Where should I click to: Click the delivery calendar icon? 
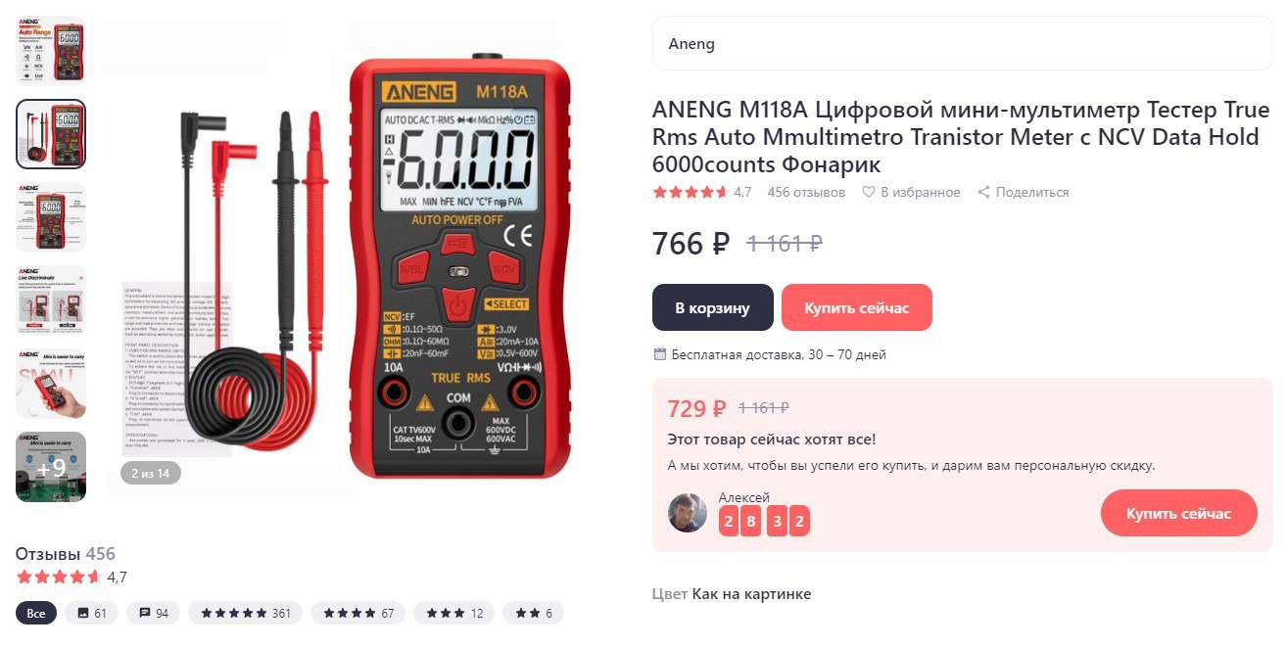pos(659,354)
